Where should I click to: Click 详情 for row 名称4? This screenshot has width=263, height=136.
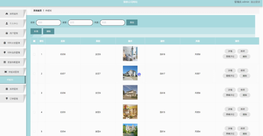pos(230,128)
